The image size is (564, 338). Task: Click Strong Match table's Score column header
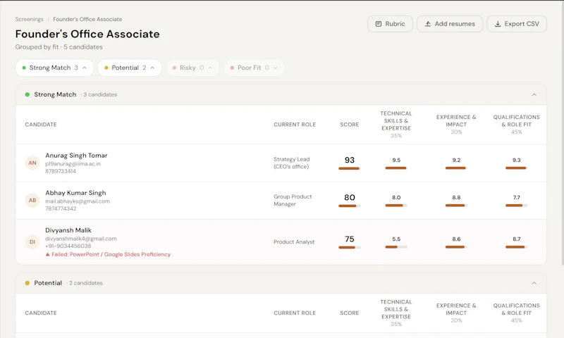coord(350,124)
